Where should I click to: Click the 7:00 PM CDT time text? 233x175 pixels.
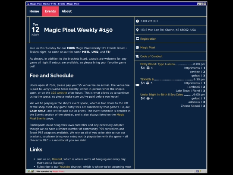point(149,21)
